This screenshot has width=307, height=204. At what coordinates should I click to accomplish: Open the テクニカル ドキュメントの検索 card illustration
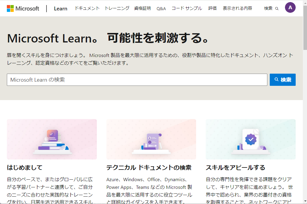pos(151,139)
